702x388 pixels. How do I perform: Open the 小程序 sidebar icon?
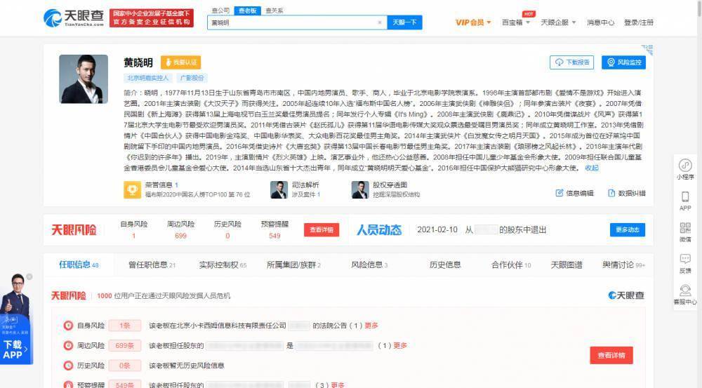(685, 165)
